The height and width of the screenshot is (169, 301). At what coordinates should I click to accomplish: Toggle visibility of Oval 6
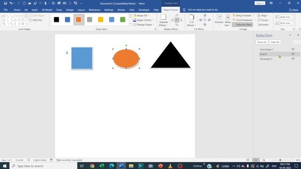pos(293,54)
